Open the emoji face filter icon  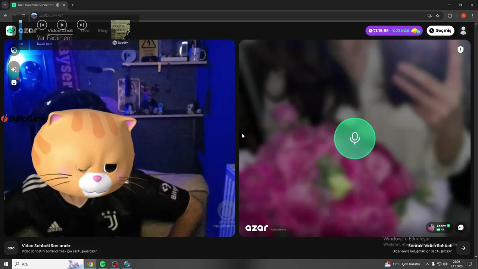14,83
